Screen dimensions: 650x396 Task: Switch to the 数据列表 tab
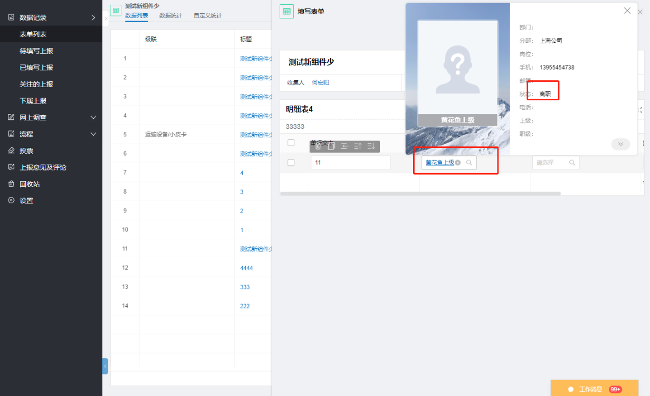tap(137, 15)
